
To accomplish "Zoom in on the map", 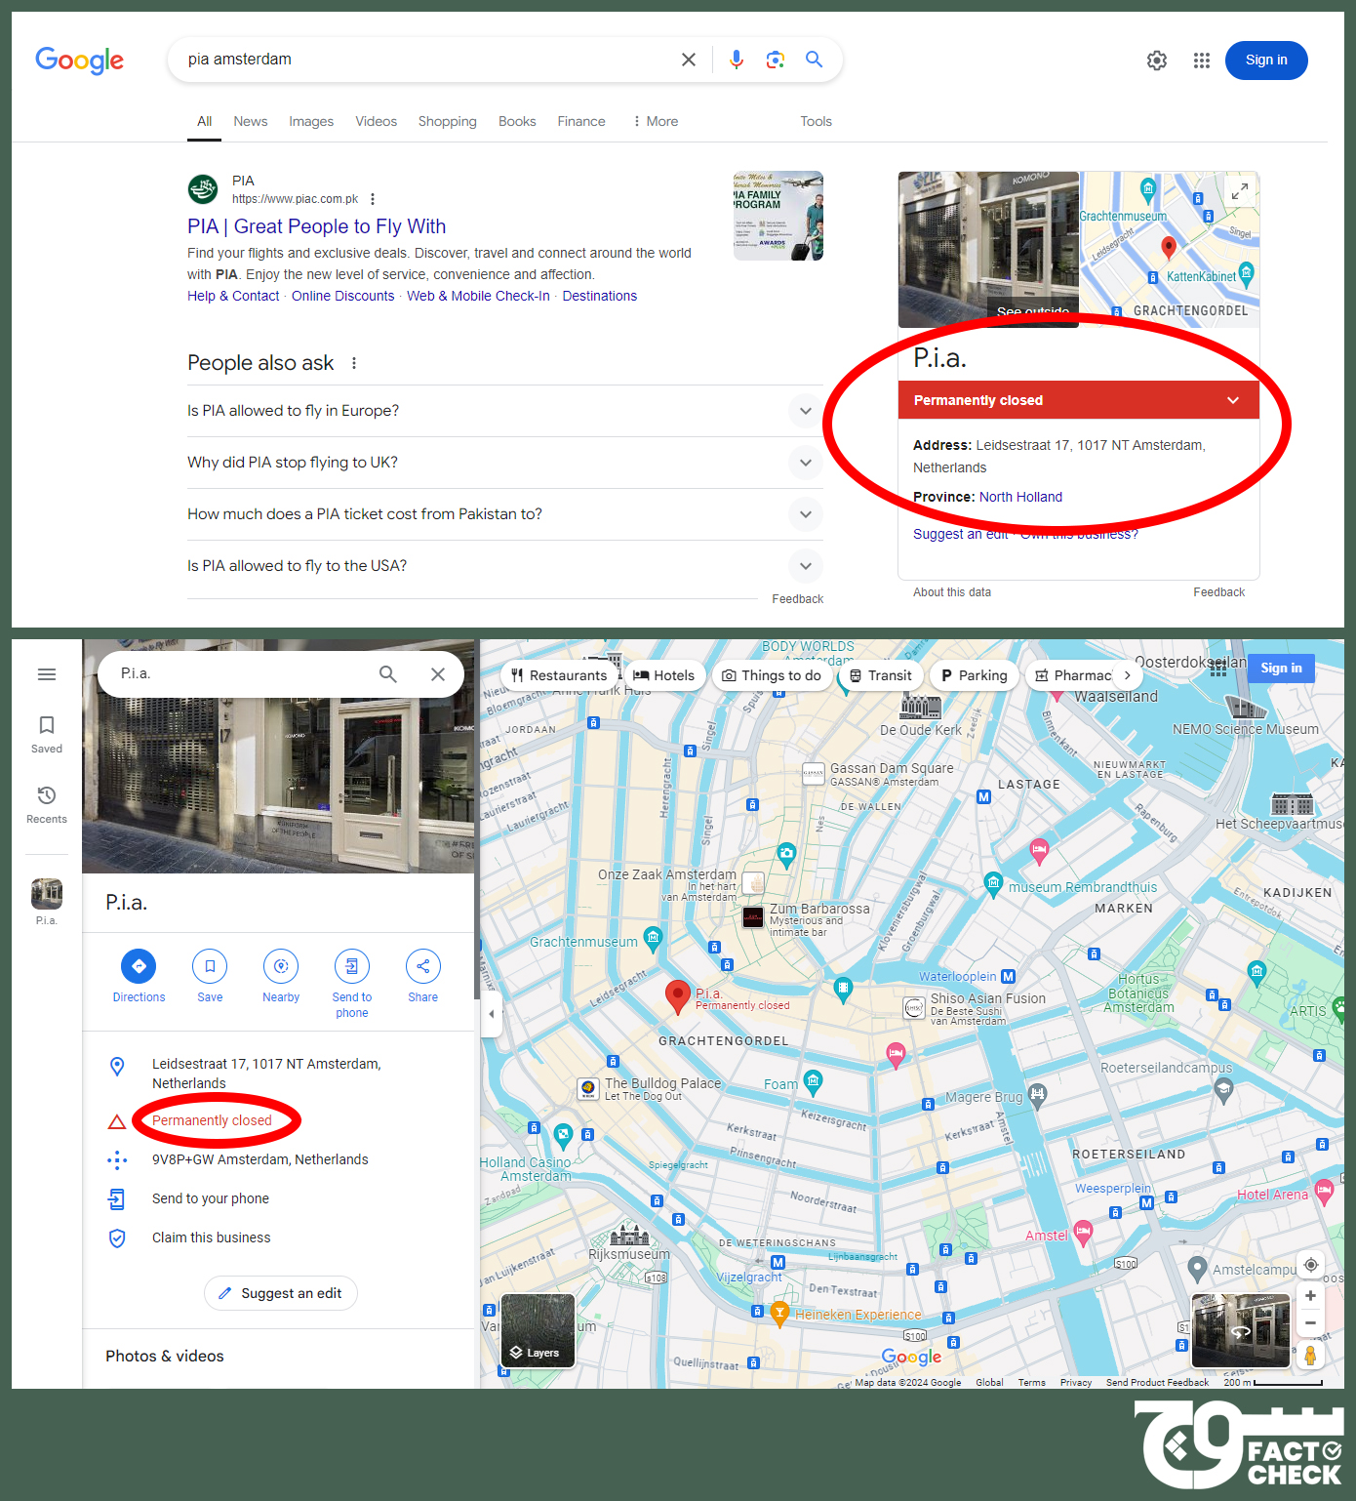I will point(1310,1296).
